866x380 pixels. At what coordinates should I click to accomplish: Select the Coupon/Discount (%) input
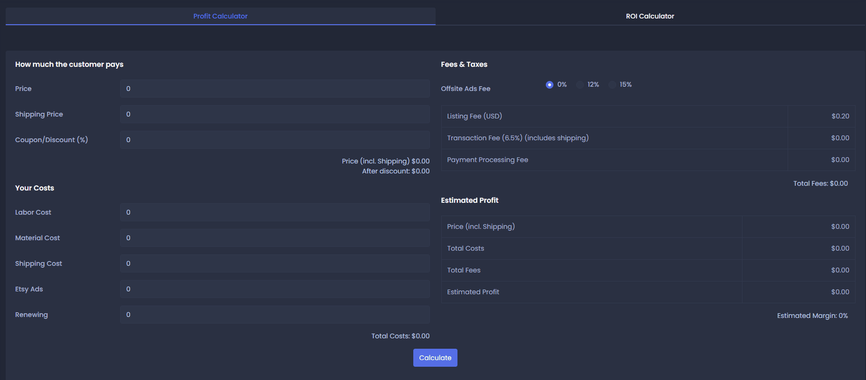[x=275, y=140]
